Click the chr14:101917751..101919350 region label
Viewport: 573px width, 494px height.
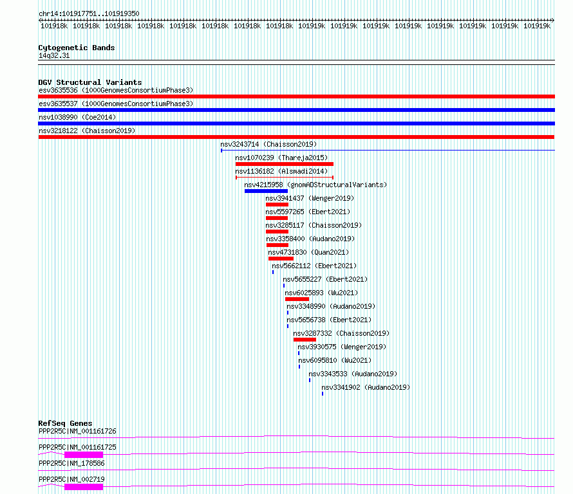89,14
